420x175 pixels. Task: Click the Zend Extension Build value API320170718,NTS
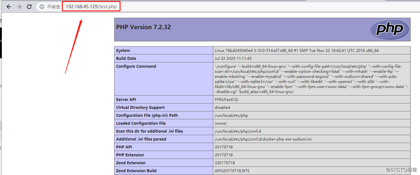[x=233, y=171]
